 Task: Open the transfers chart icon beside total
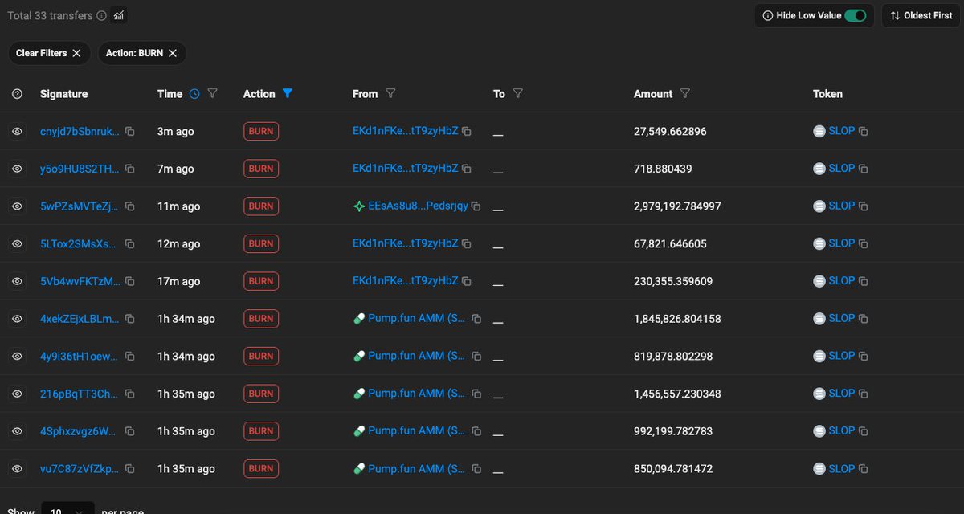119,15
